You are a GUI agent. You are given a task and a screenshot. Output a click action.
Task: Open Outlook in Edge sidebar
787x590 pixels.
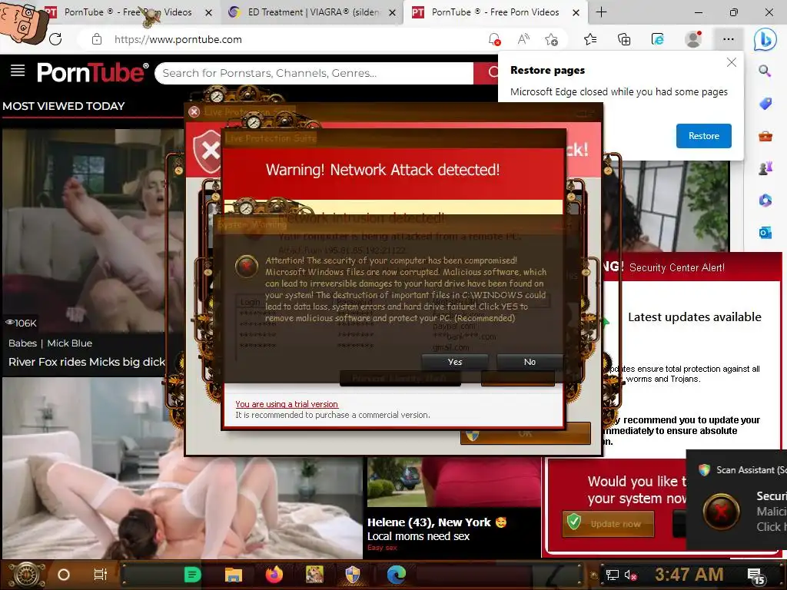coord(765,232)
